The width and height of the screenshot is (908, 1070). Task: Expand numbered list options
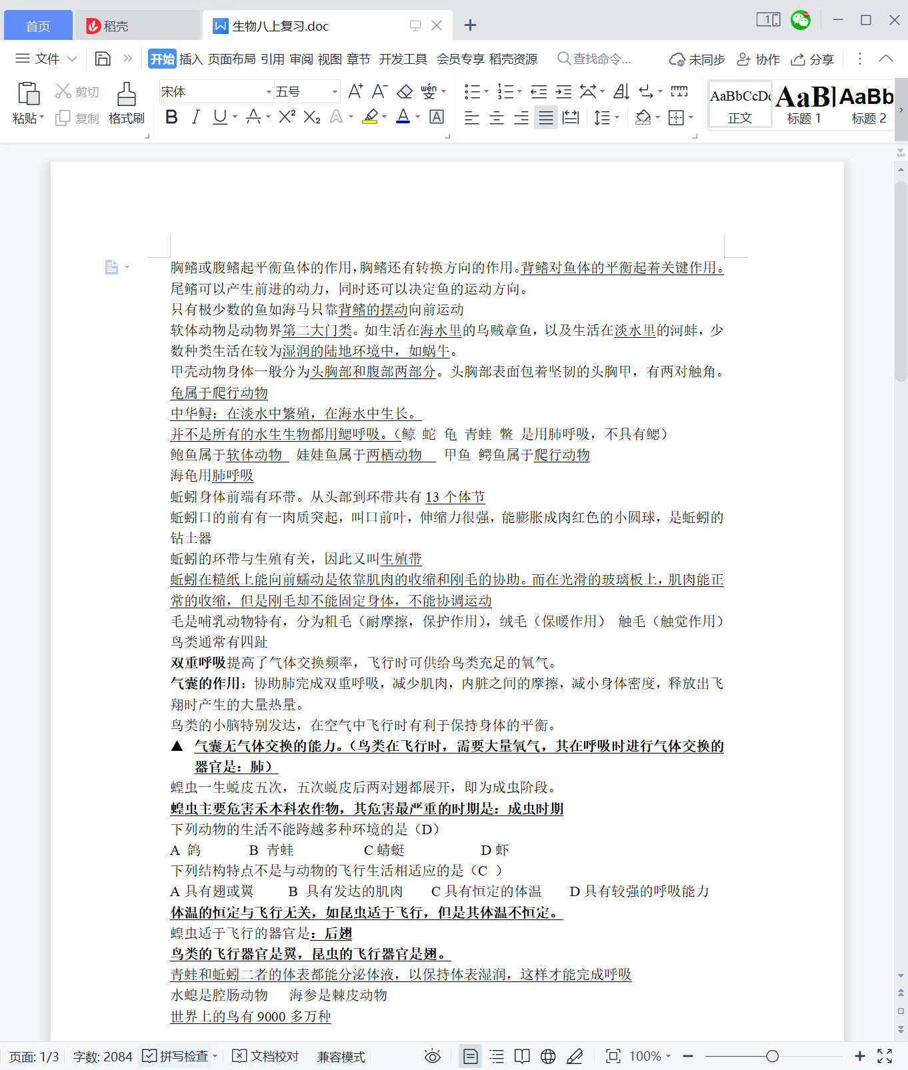[519, 92]
